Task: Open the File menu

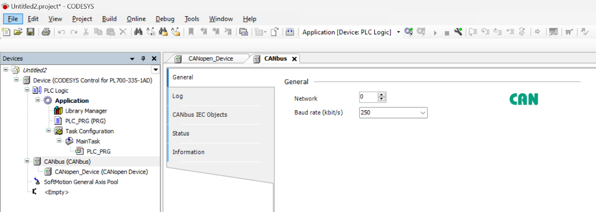Action: pyautogui.click(x=13, y=19)
